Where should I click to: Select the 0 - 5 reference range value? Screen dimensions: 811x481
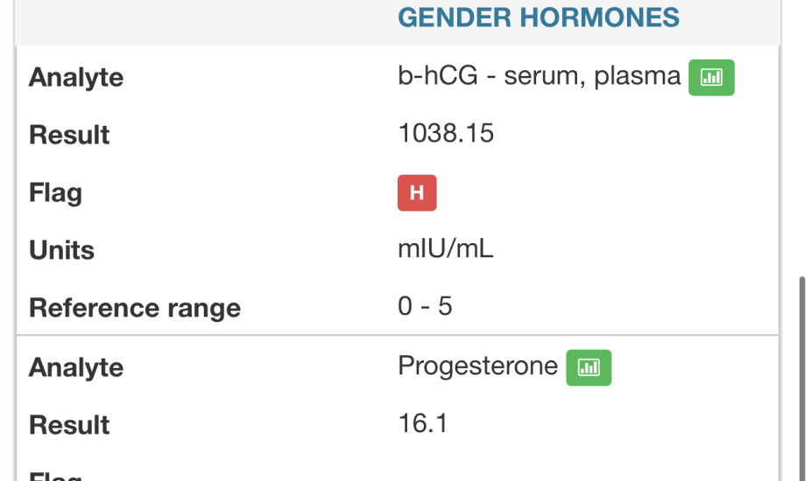tap(425, 307)
